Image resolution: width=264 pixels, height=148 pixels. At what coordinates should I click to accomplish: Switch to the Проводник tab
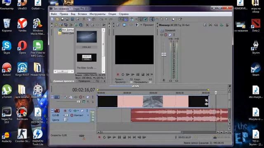click(x=84, y=81)
